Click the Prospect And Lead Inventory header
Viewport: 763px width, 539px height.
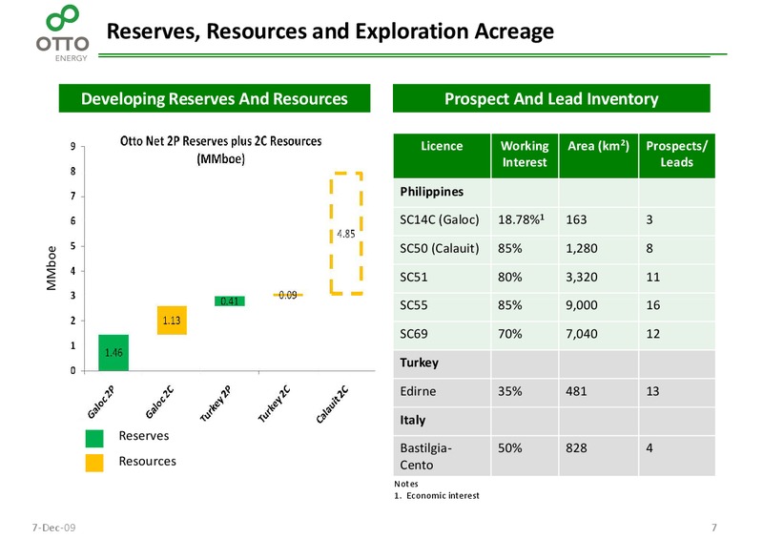551,98
